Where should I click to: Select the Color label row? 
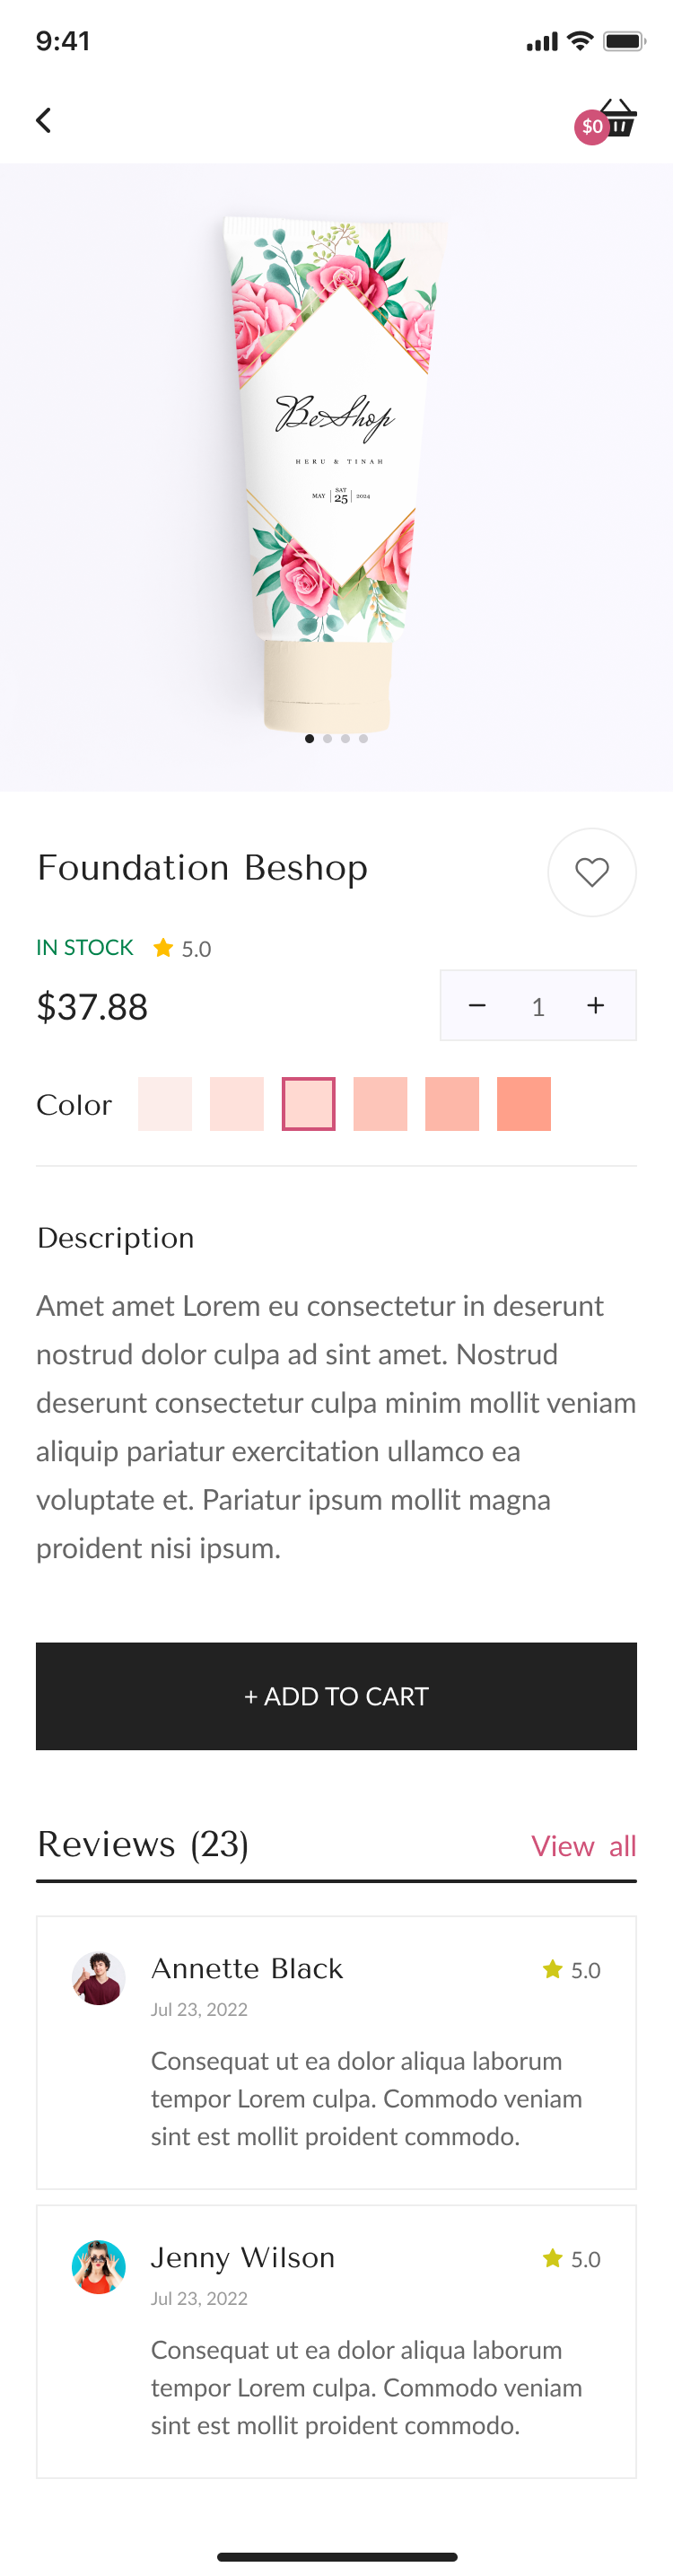74,1104
